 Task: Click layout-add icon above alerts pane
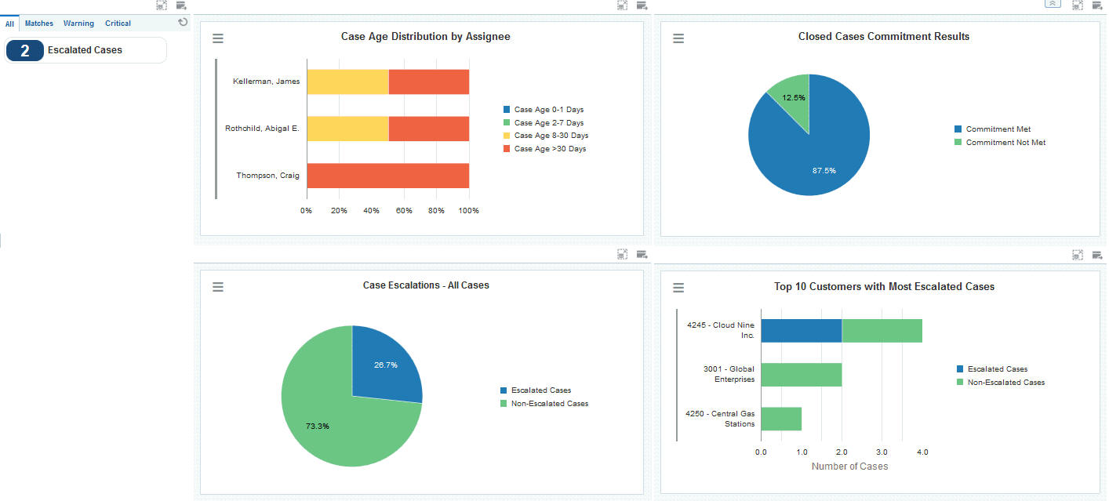point(181,5)
